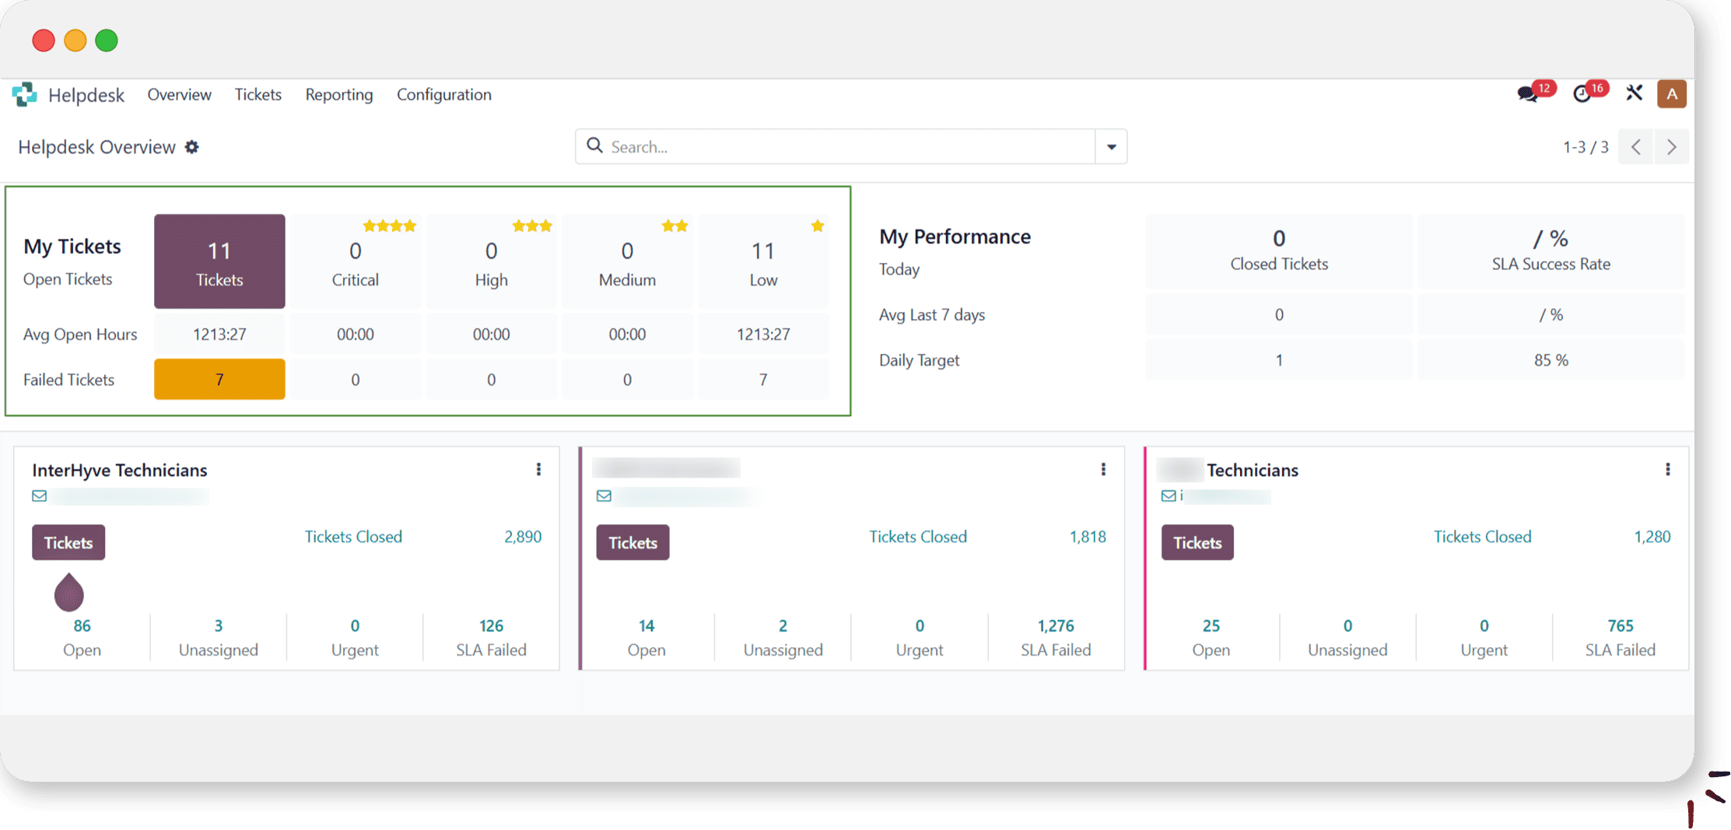Click the orange 7 failed tickets tile
Screen dimensions: 1731x830
(x=219, y=380)
